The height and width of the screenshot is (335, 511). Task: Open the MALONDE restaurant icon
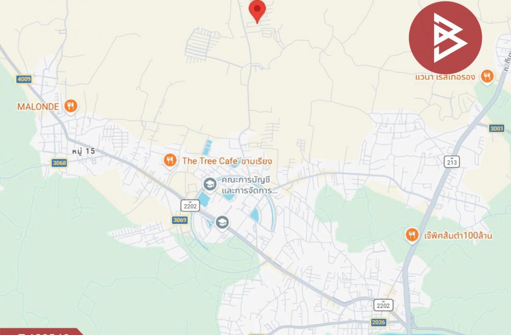[x=71, y=106]
